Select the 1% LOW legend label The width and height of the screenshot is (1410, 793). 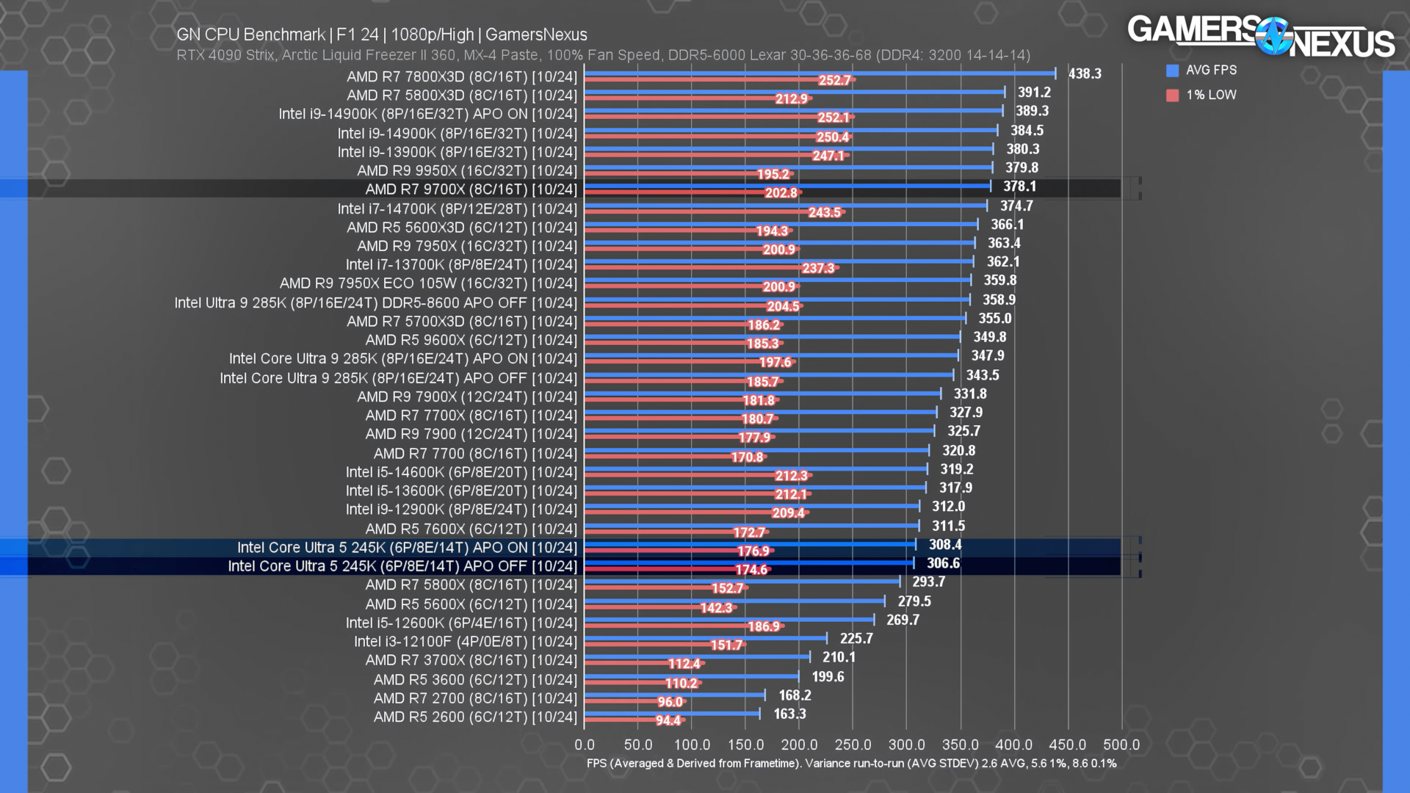pos(1211,95)
